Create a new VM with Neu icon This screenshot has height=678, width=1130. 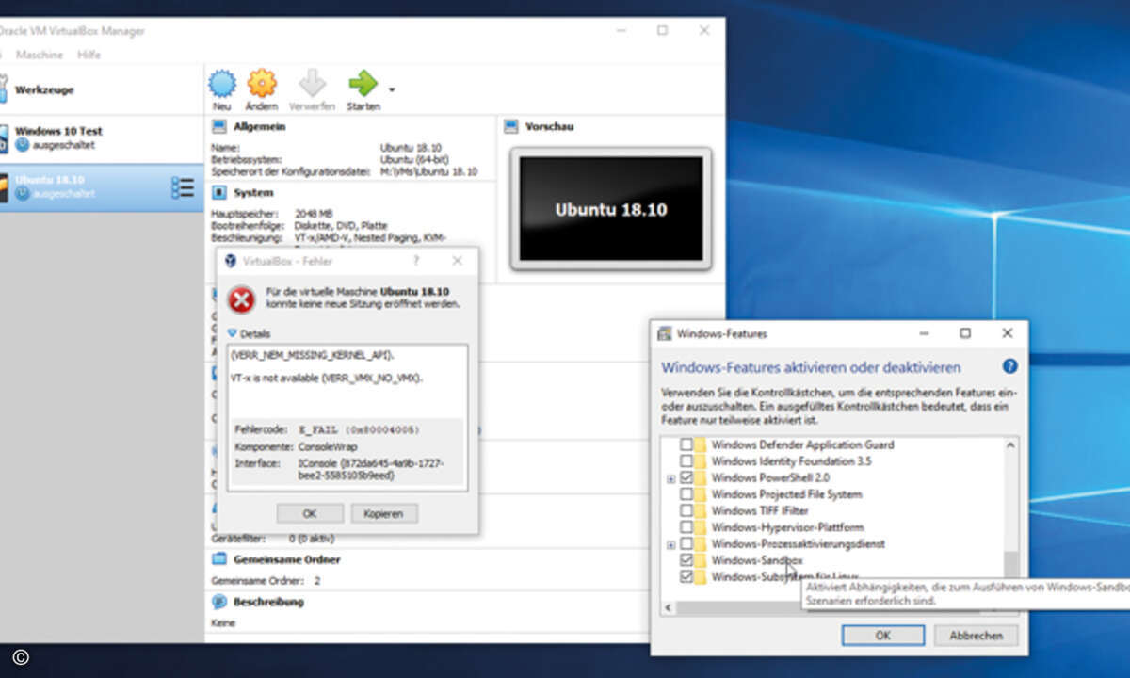(222, 84)
